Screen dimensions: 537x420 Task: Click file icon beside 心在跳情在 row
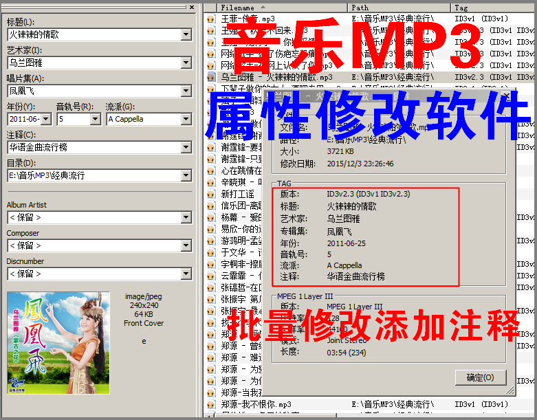pos(211,170)
